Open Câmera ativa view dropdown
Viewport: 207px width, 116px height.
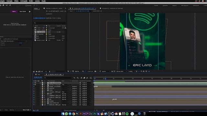click(x=122, y=72)
